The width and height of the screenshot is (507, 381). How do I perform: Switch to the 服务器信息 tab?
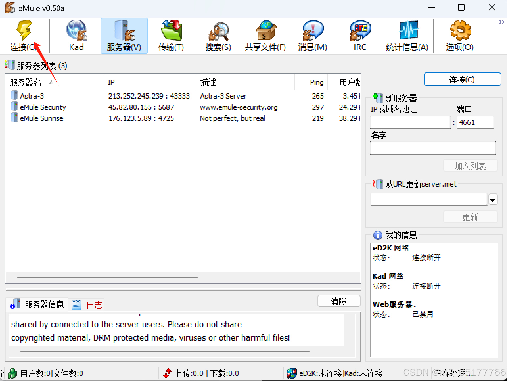[x=37, y=304]
